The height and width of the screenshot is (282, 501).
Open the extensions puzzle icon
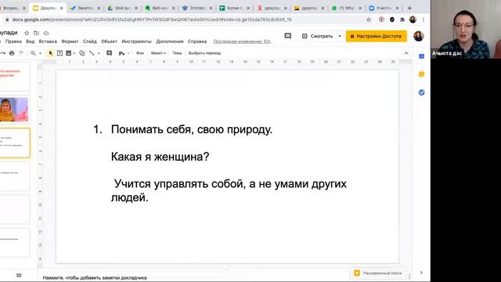coord(402,20)
